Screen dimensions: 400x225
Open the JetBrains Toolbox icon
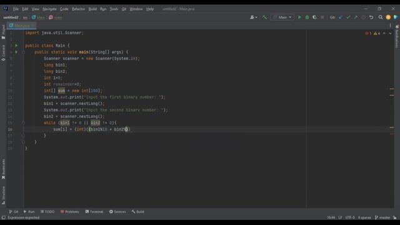tap(396, 17)
